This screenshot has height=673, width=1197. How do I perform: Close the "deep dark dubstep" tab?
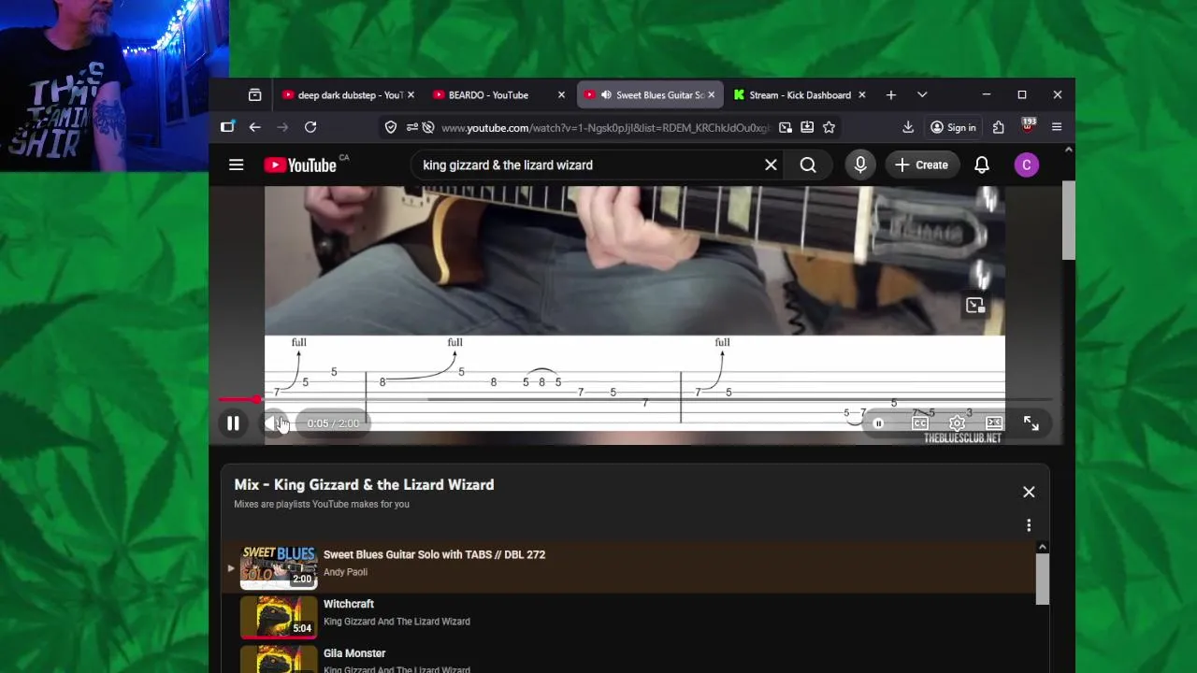411,94
